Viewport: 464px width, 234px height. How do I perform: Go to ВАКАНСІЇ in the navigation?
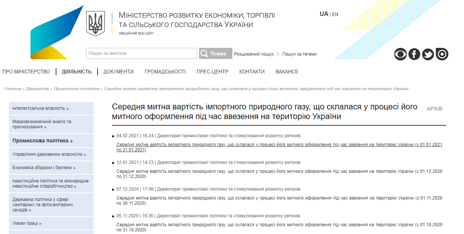[x=287, y=72]
